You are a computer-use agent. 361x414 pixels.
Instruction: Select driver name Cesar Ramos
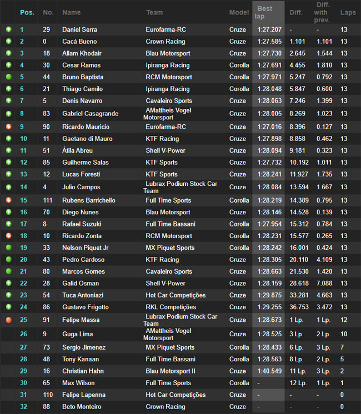point(82,65)
